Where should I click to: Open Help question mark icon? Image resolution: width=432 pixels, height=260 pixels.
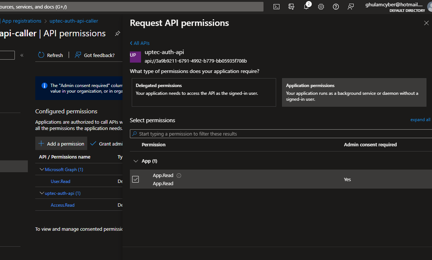pos(336,7)
